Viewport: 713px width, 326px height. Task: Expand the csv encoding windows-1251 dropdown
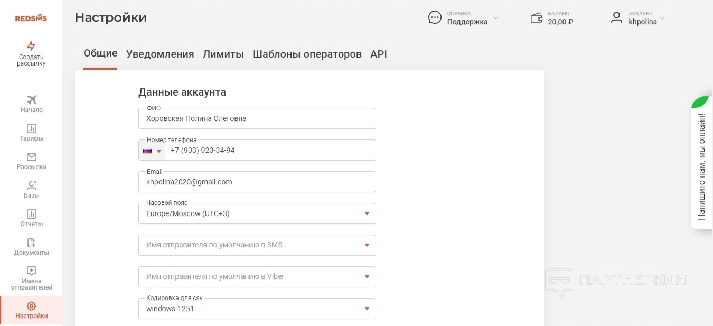click(367, 309)
